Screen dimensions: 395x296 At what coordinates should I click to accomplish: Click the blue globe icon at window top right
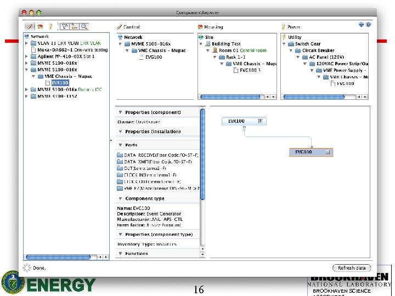coord(361,25)
